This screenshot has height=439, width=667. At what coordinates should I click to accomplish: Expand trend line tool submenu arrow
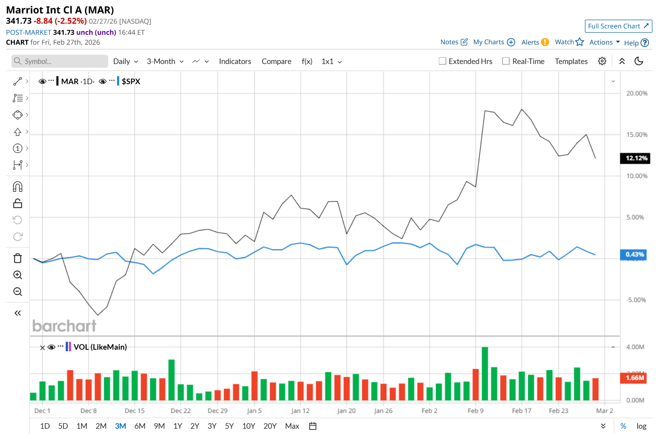[x=27, y=81]
